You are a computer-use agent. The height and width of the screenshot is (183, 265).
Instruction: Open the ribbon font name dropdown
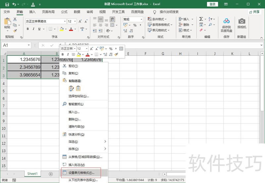point(65,21)
